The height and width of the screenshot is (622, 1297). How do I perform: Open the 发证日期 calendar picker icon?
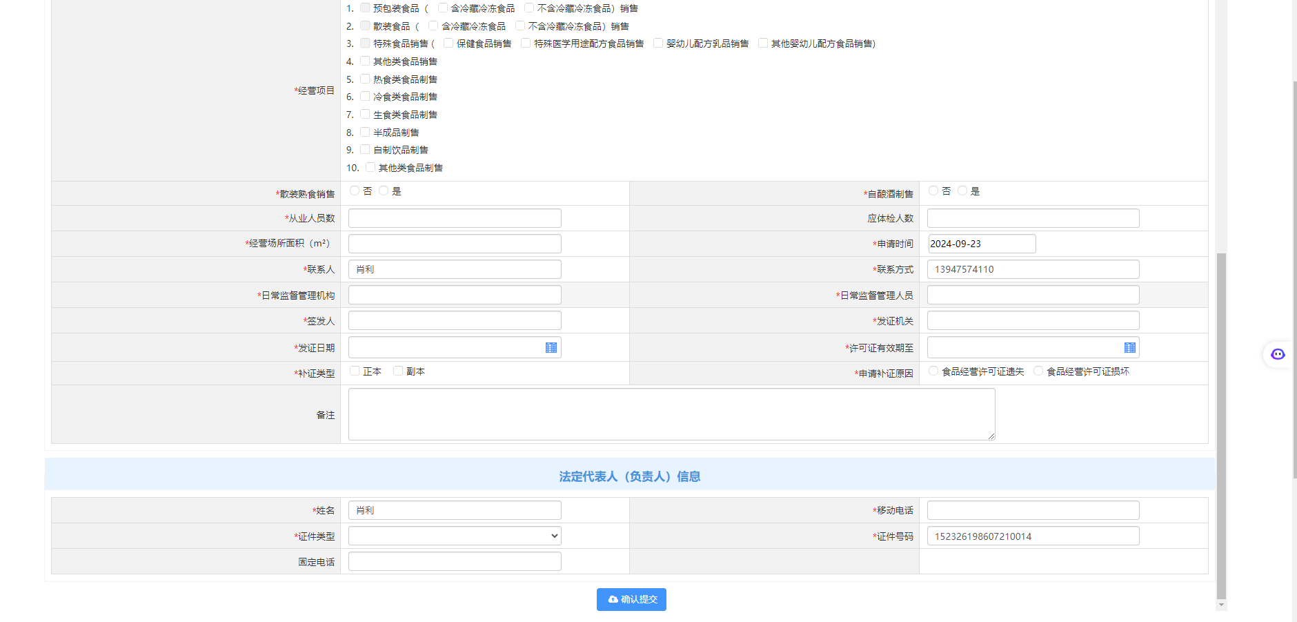[551, 347]
